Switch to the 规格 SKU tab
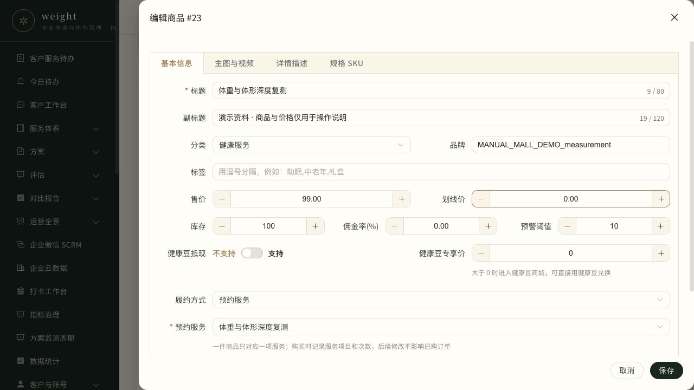 pyautogui.click(x=346, y=63)
